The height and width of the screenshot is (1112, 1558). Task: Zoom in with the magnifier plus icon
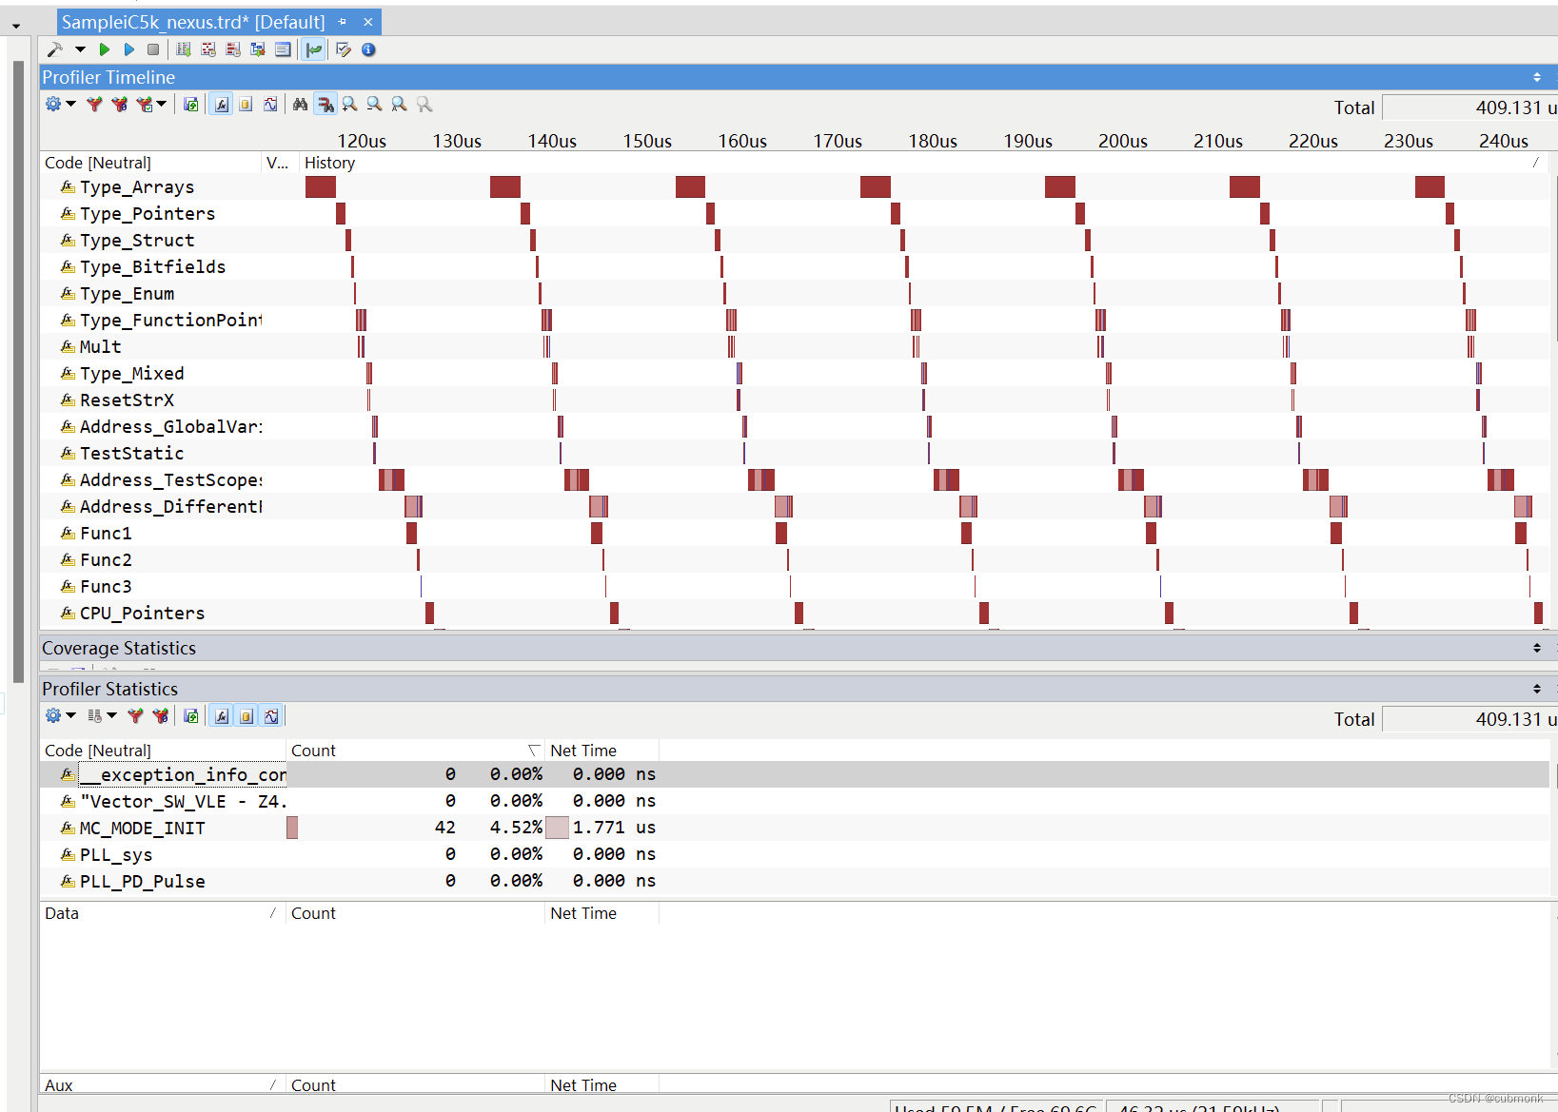click(350, 104)
